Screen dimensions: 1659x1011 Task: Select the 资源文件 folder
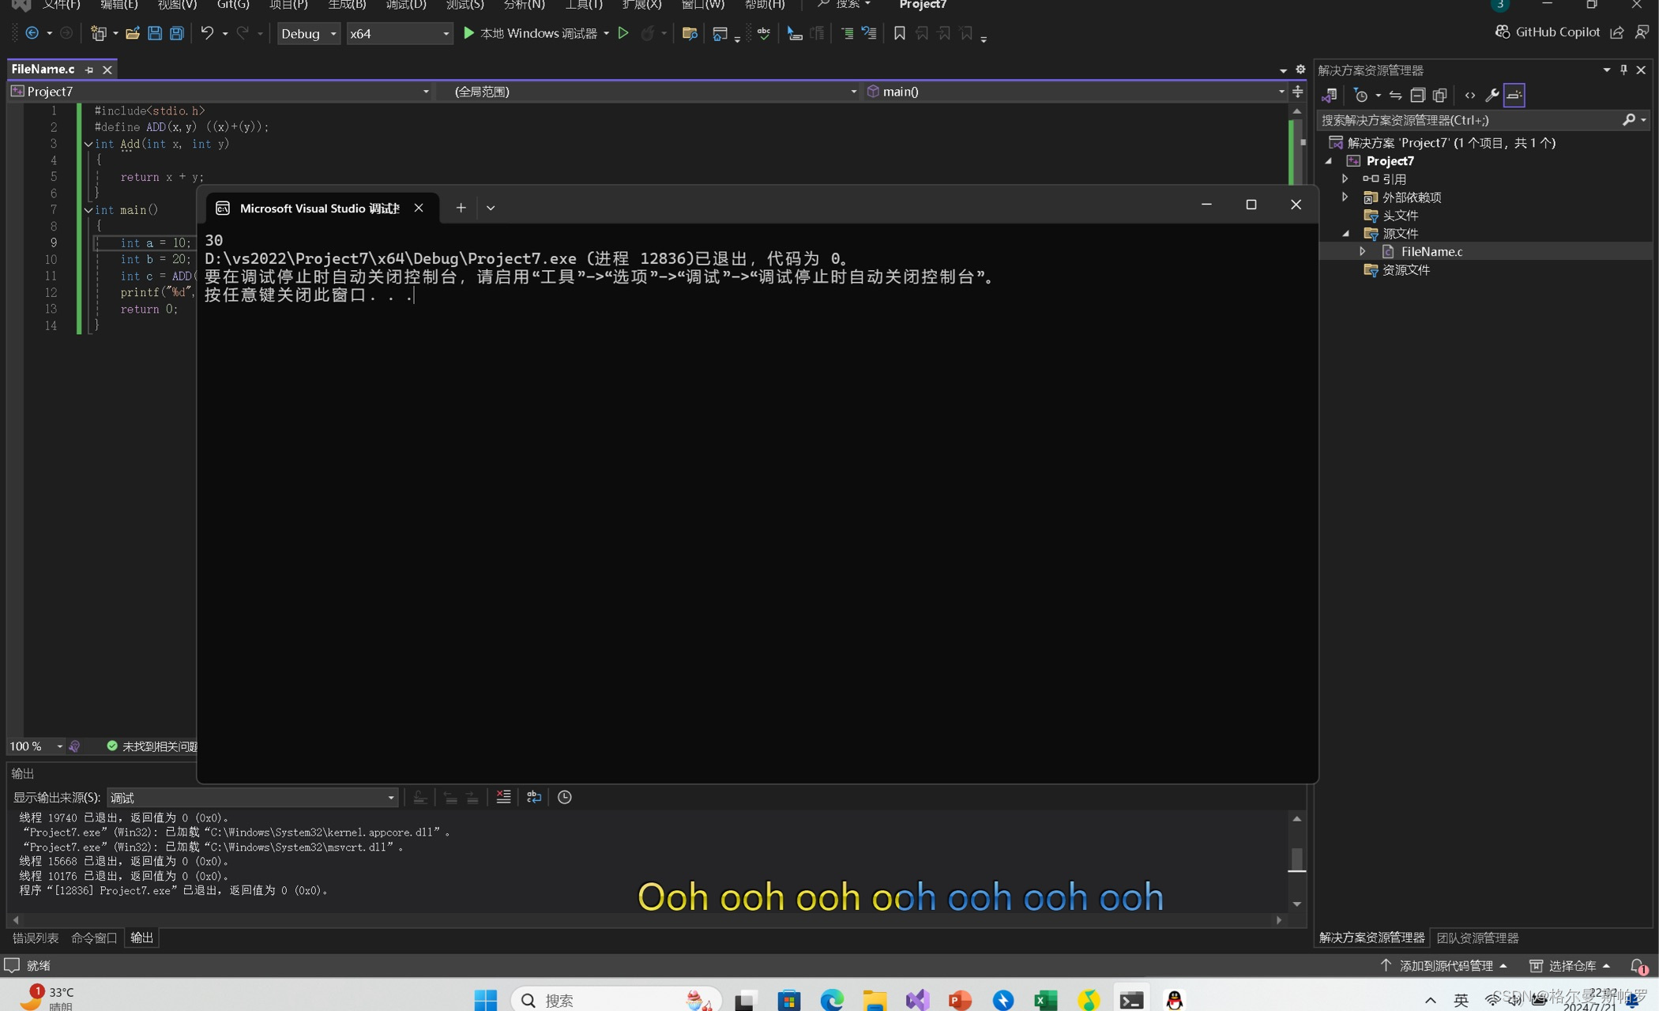[1406, 270]
